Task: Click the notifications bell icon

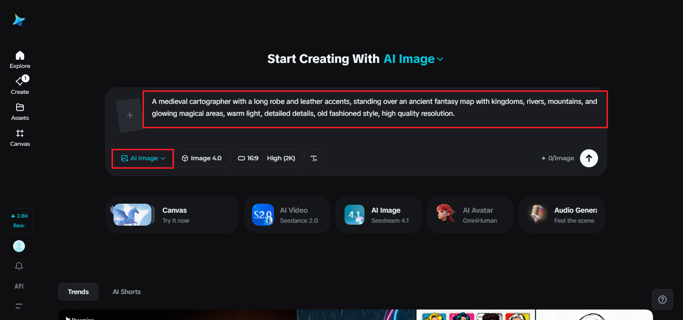Action: coord(19,266)
